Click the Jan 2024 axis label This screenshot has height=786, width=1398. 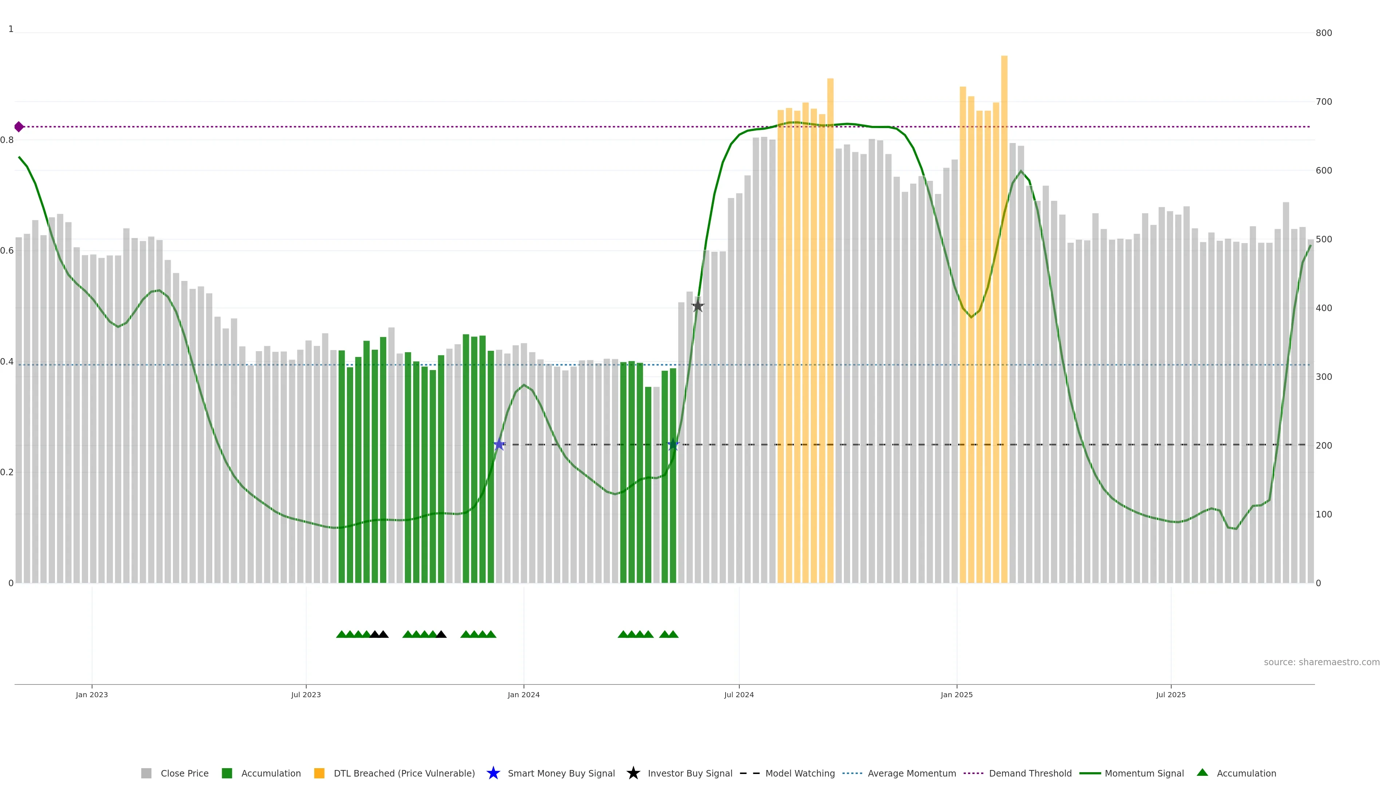523,695
